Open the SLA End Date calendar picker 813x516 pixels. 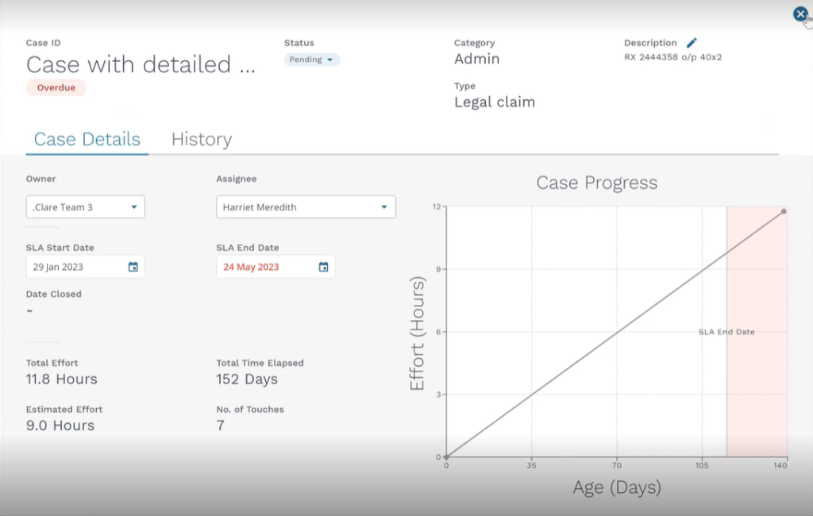pyautogui.click(x=324, y=267)
